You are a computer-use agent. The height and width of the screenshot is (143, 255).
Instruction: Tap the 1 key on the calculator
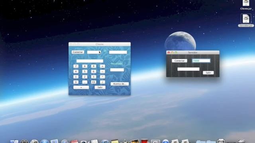(76, 77)
